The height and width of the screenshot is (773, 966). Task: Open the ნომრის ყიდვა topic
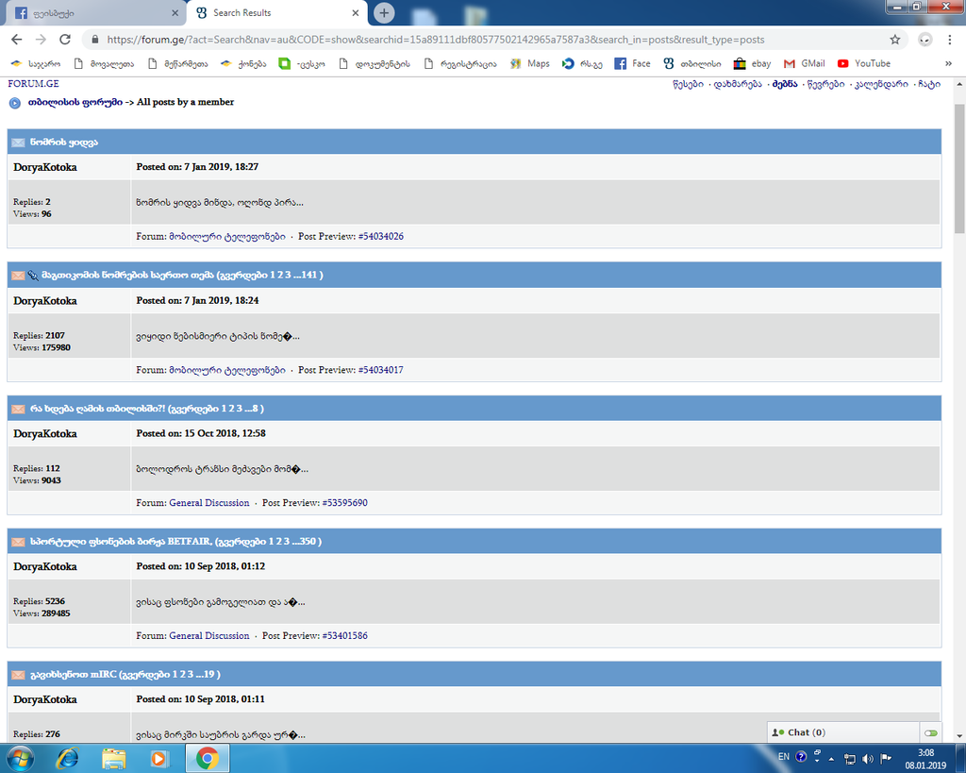[x=64, y=143]
